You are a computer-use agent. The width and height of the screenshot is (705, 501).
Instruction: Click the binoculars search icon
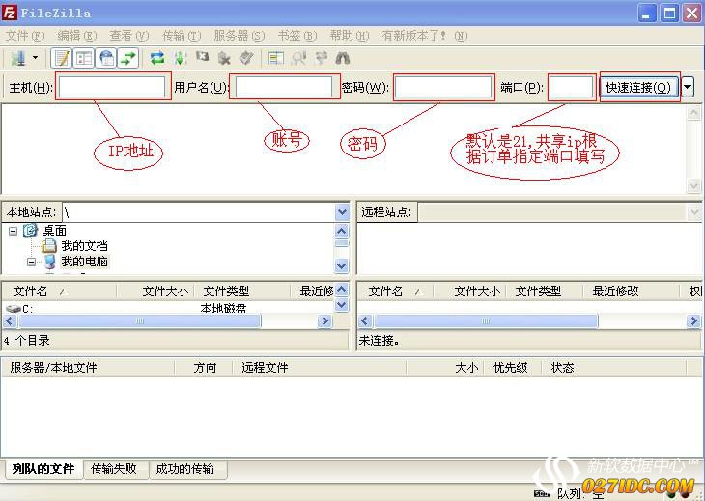343,58
